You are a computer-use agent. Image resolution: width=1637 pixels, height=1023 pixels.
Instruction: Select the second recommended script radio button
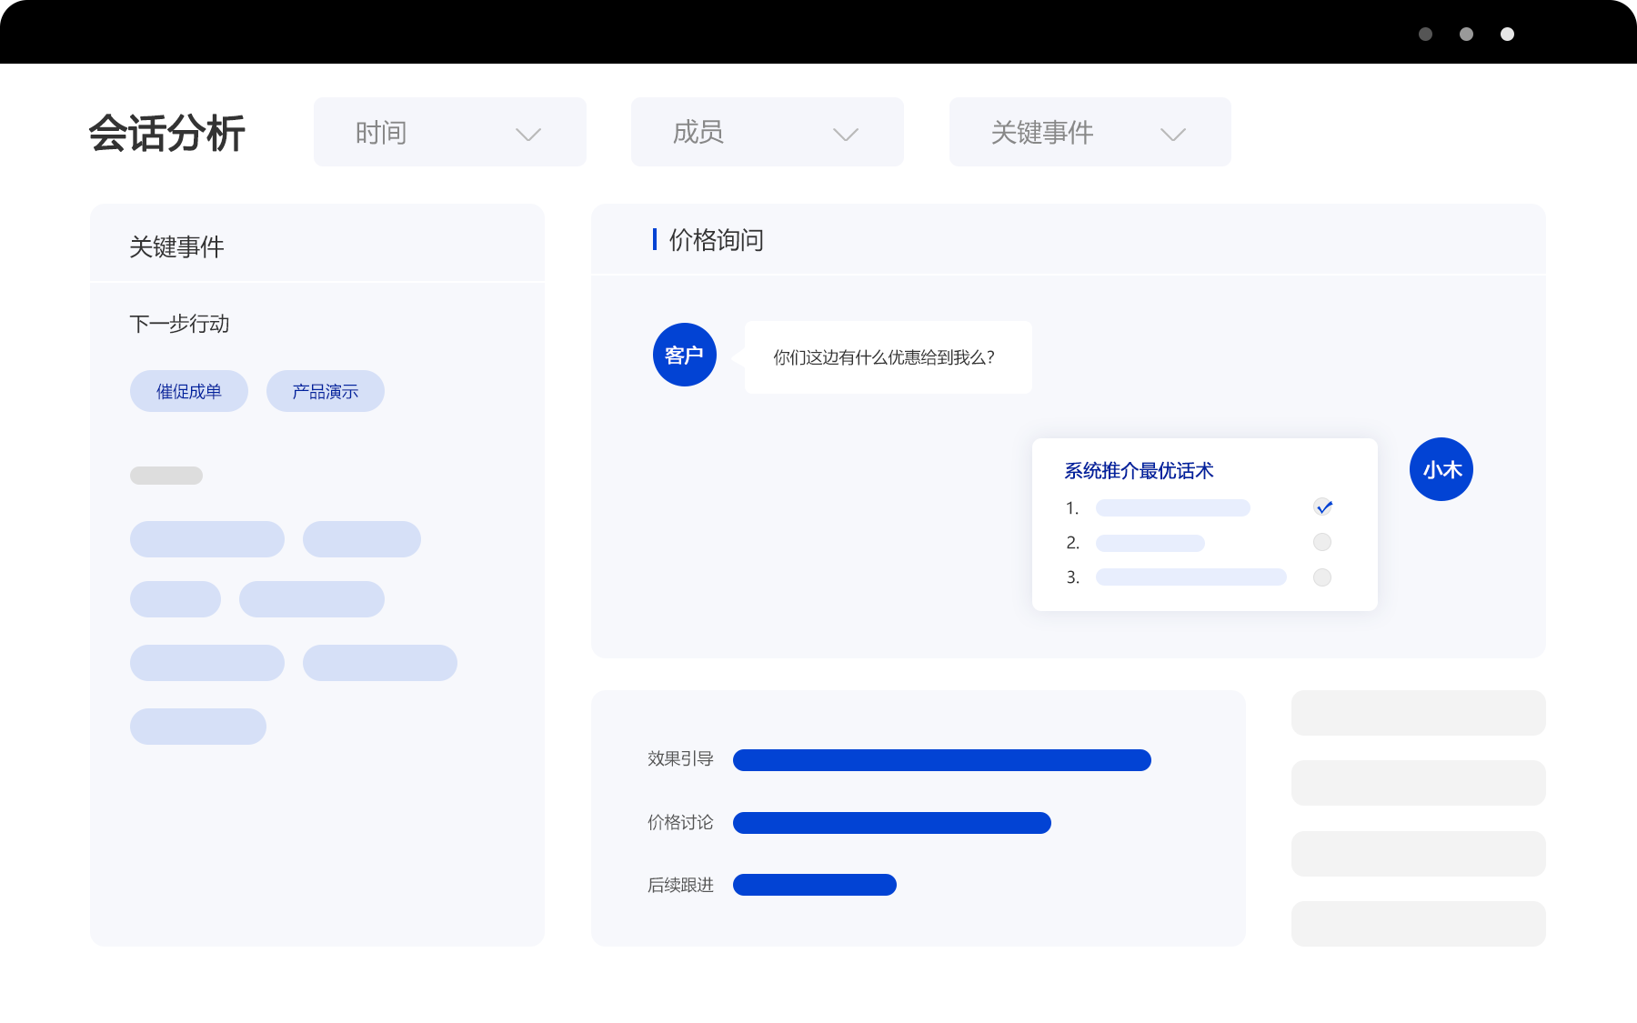[x=1322, y=542]
